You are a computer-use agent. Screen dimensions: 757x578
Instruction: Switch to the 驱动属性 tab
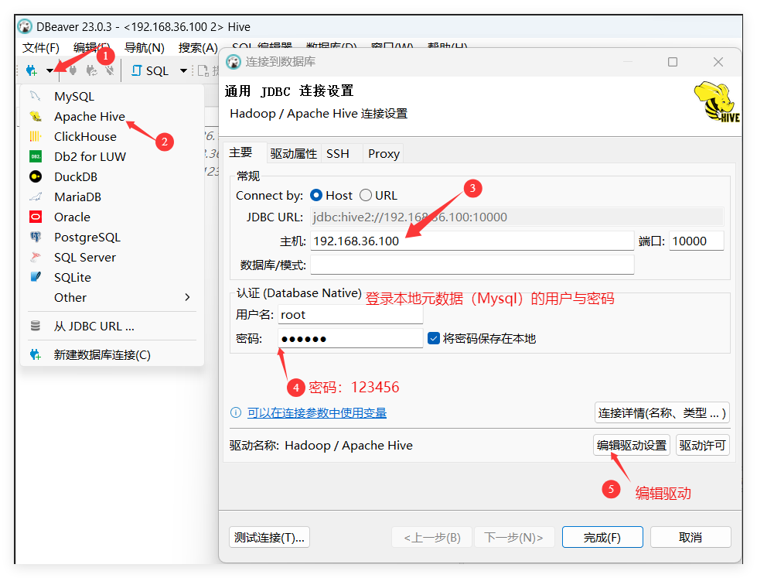[294, 154]
